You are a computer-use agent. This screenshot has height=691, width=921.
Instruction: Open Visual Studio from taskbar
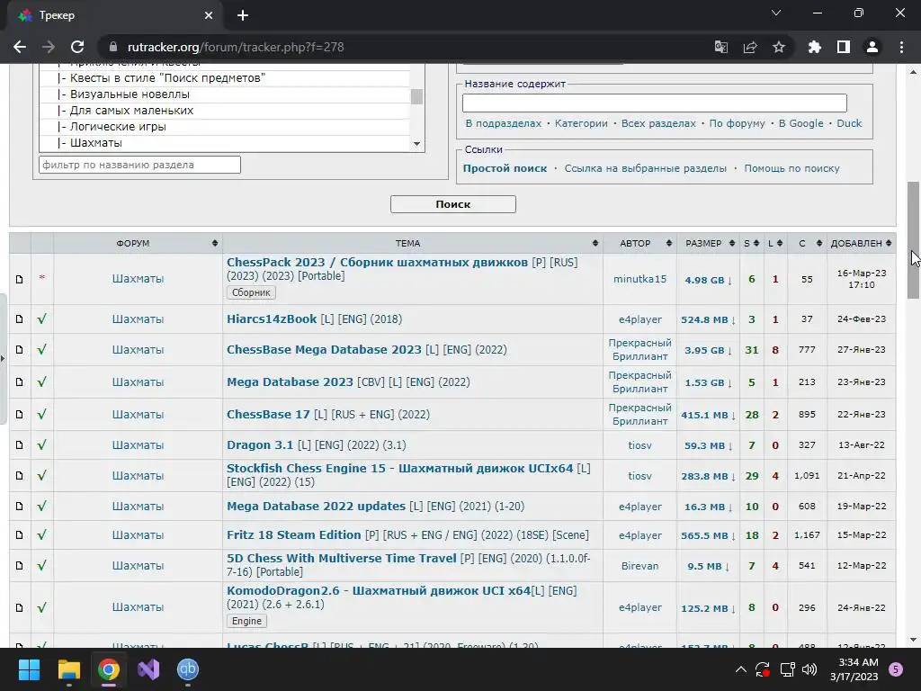tap(148, 669)
